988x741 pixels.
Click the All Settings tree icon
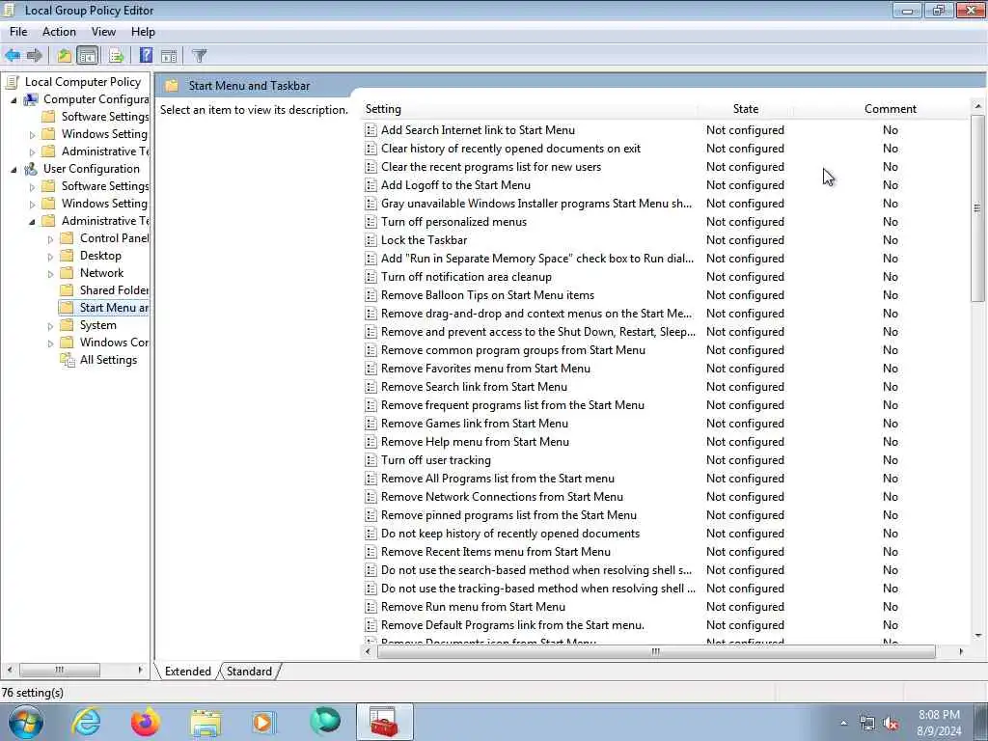(67, 360)
